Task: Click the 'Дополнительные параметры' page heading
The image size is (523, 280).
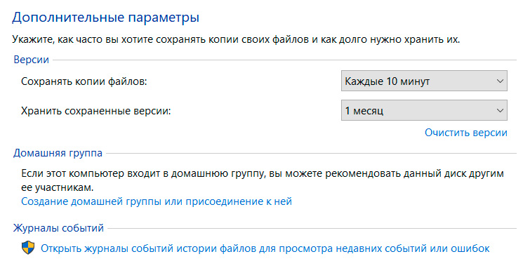Action: click(106, 17)
